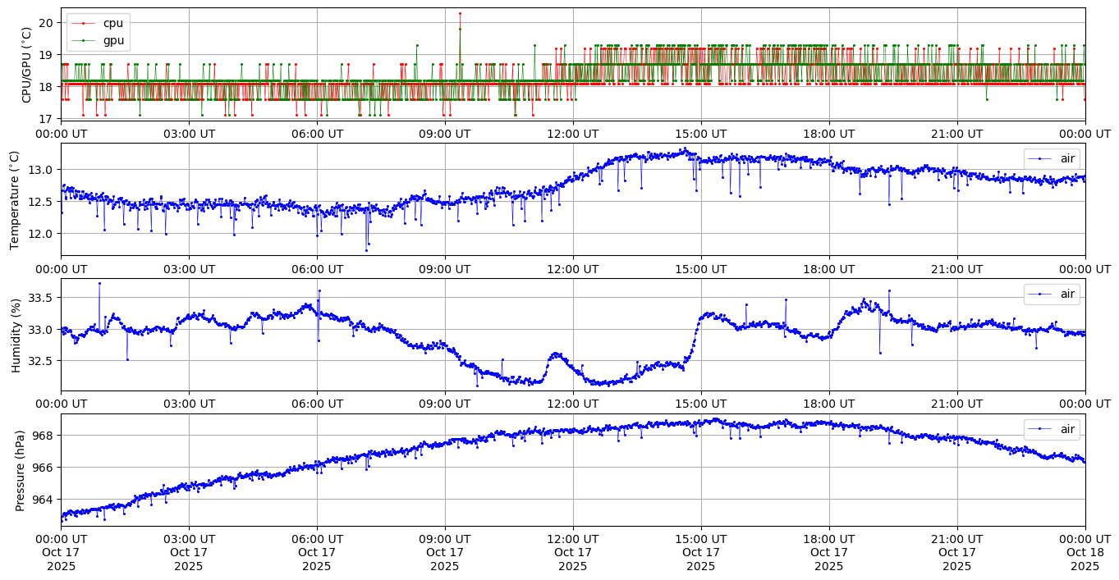Viewport: 1119px width, 580px height.
Task: Click the humidity spike near 01:00 UT
Action: coord(99,283)
